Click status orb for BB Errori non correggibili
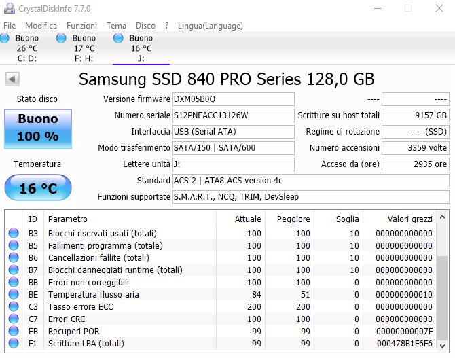 coord(14,282)
